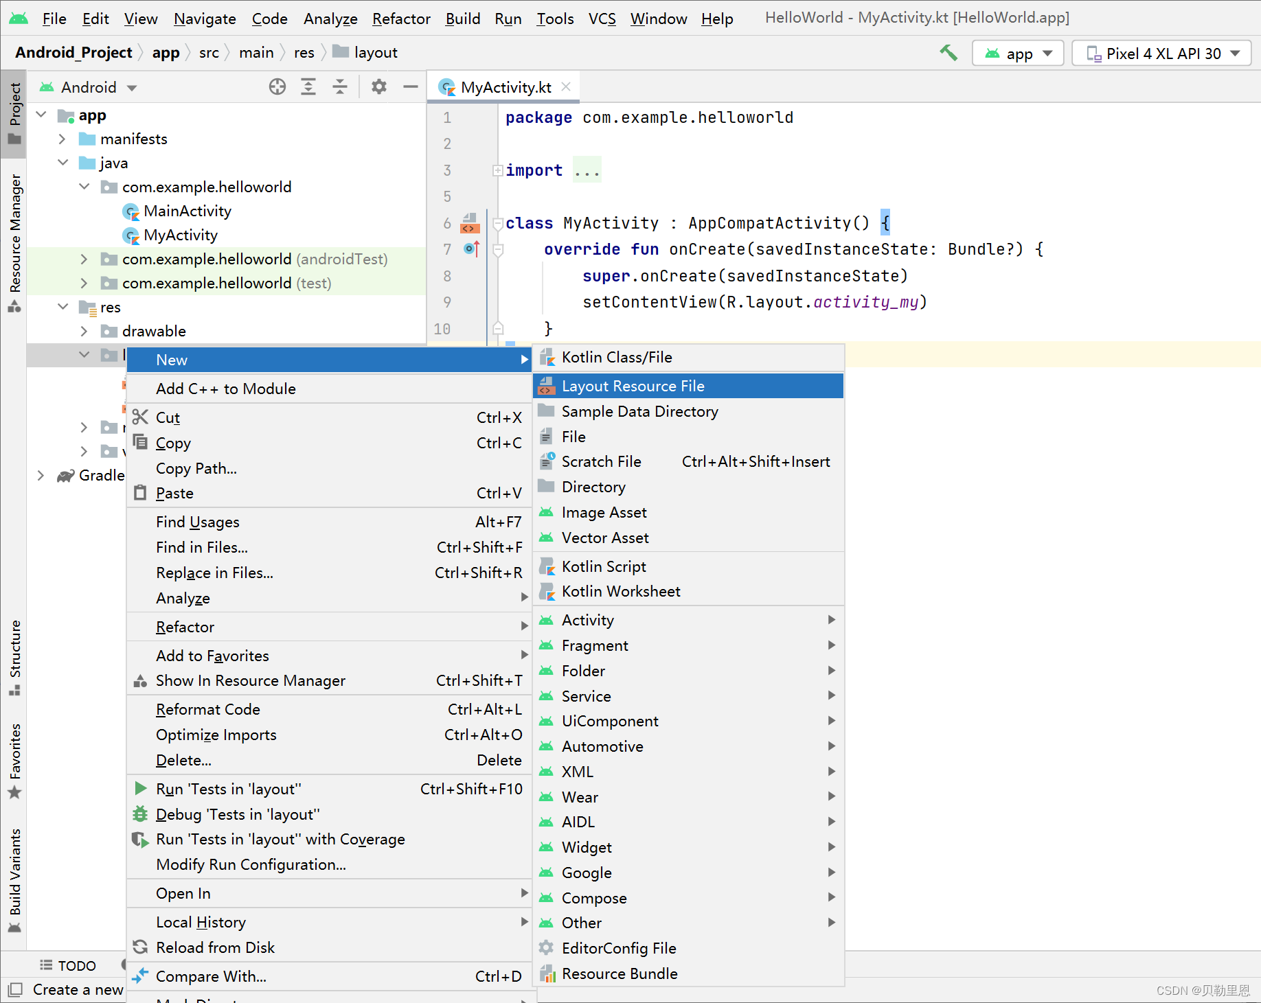1261x1003 pixels.
Task: Open the Refactor menu in menu bar
Action: pyautogui.click(x=401, y=19)
